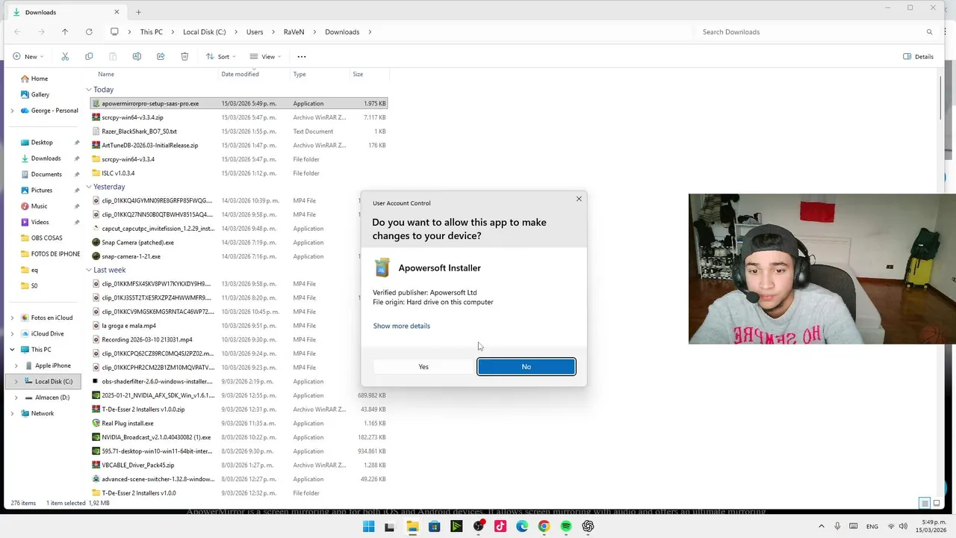Expand George - Personal in sidebar

tap(12, 111)
